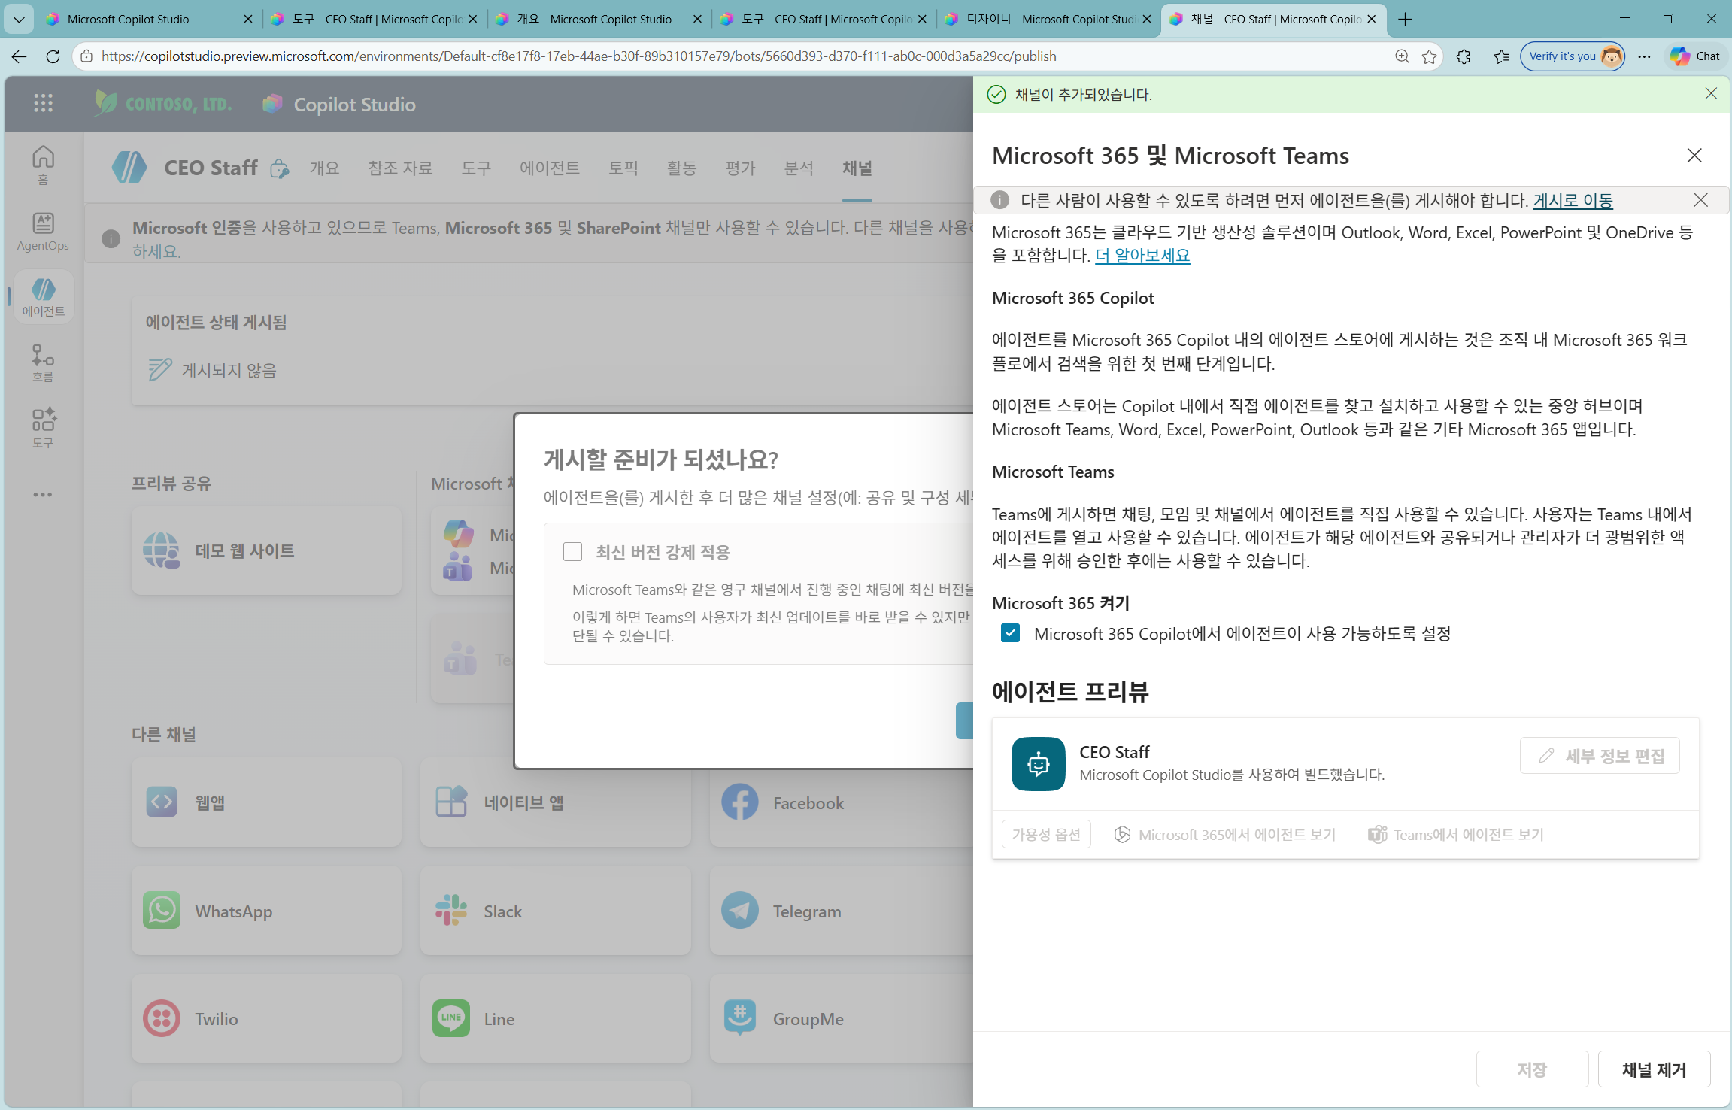The height and width of the screenshot is (1110, 1732).
Task: Click Microsoft 365에서 에이전트 보기
Action: pyautogui.click(x=1225, y=834)
